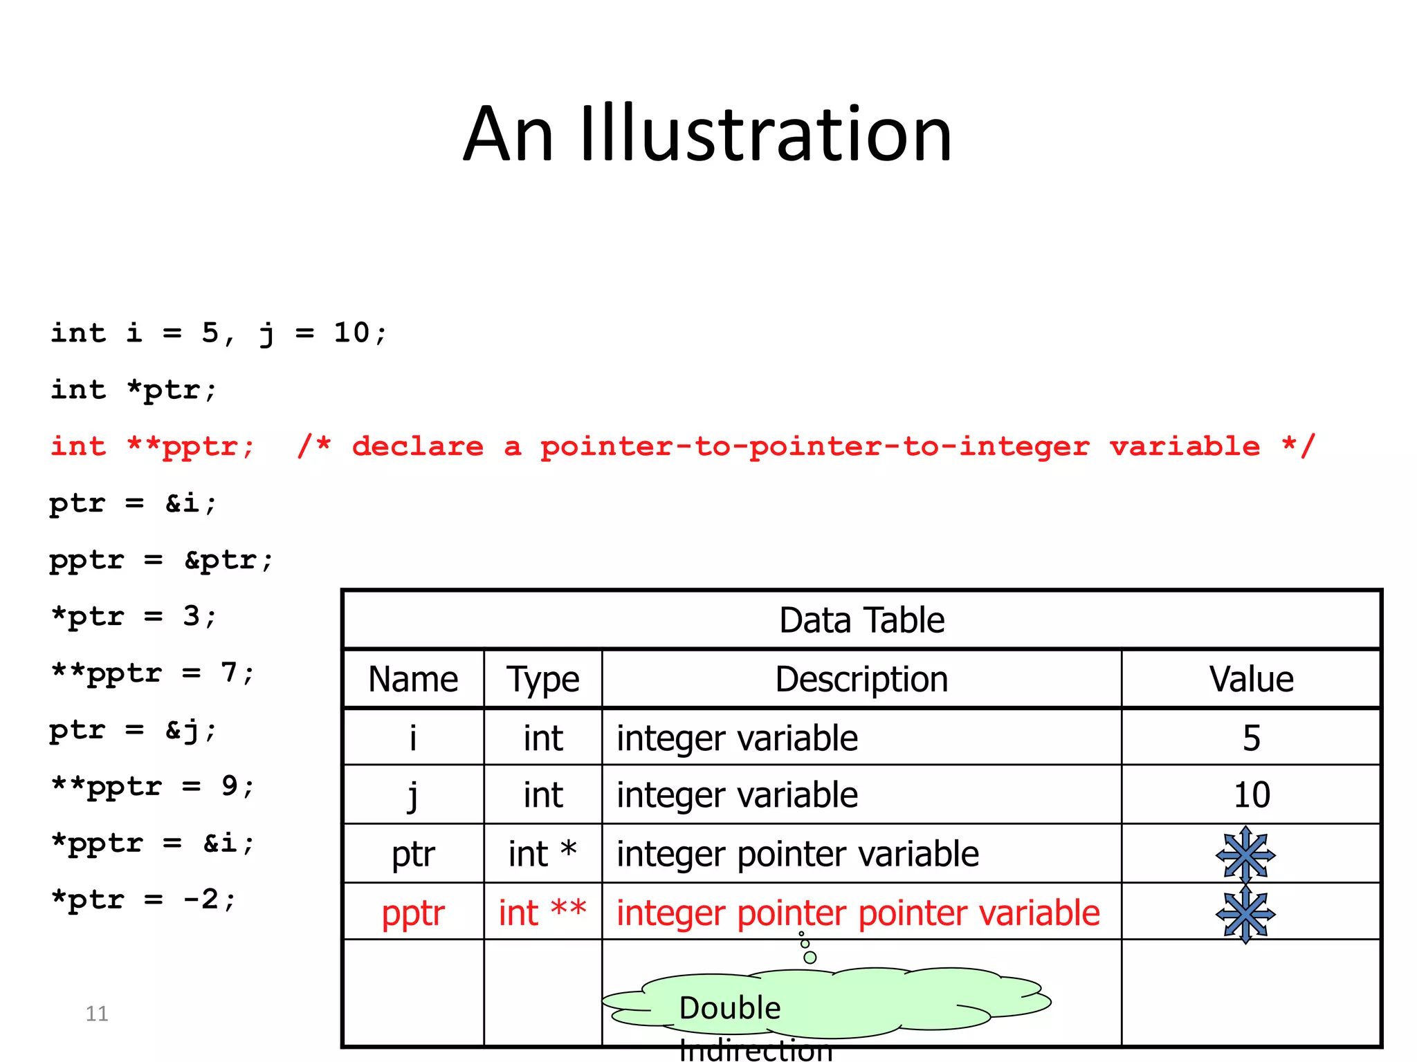The image size is (1417, 1062).
Task: Click 'int' type cell in row j
Action: 543,794
